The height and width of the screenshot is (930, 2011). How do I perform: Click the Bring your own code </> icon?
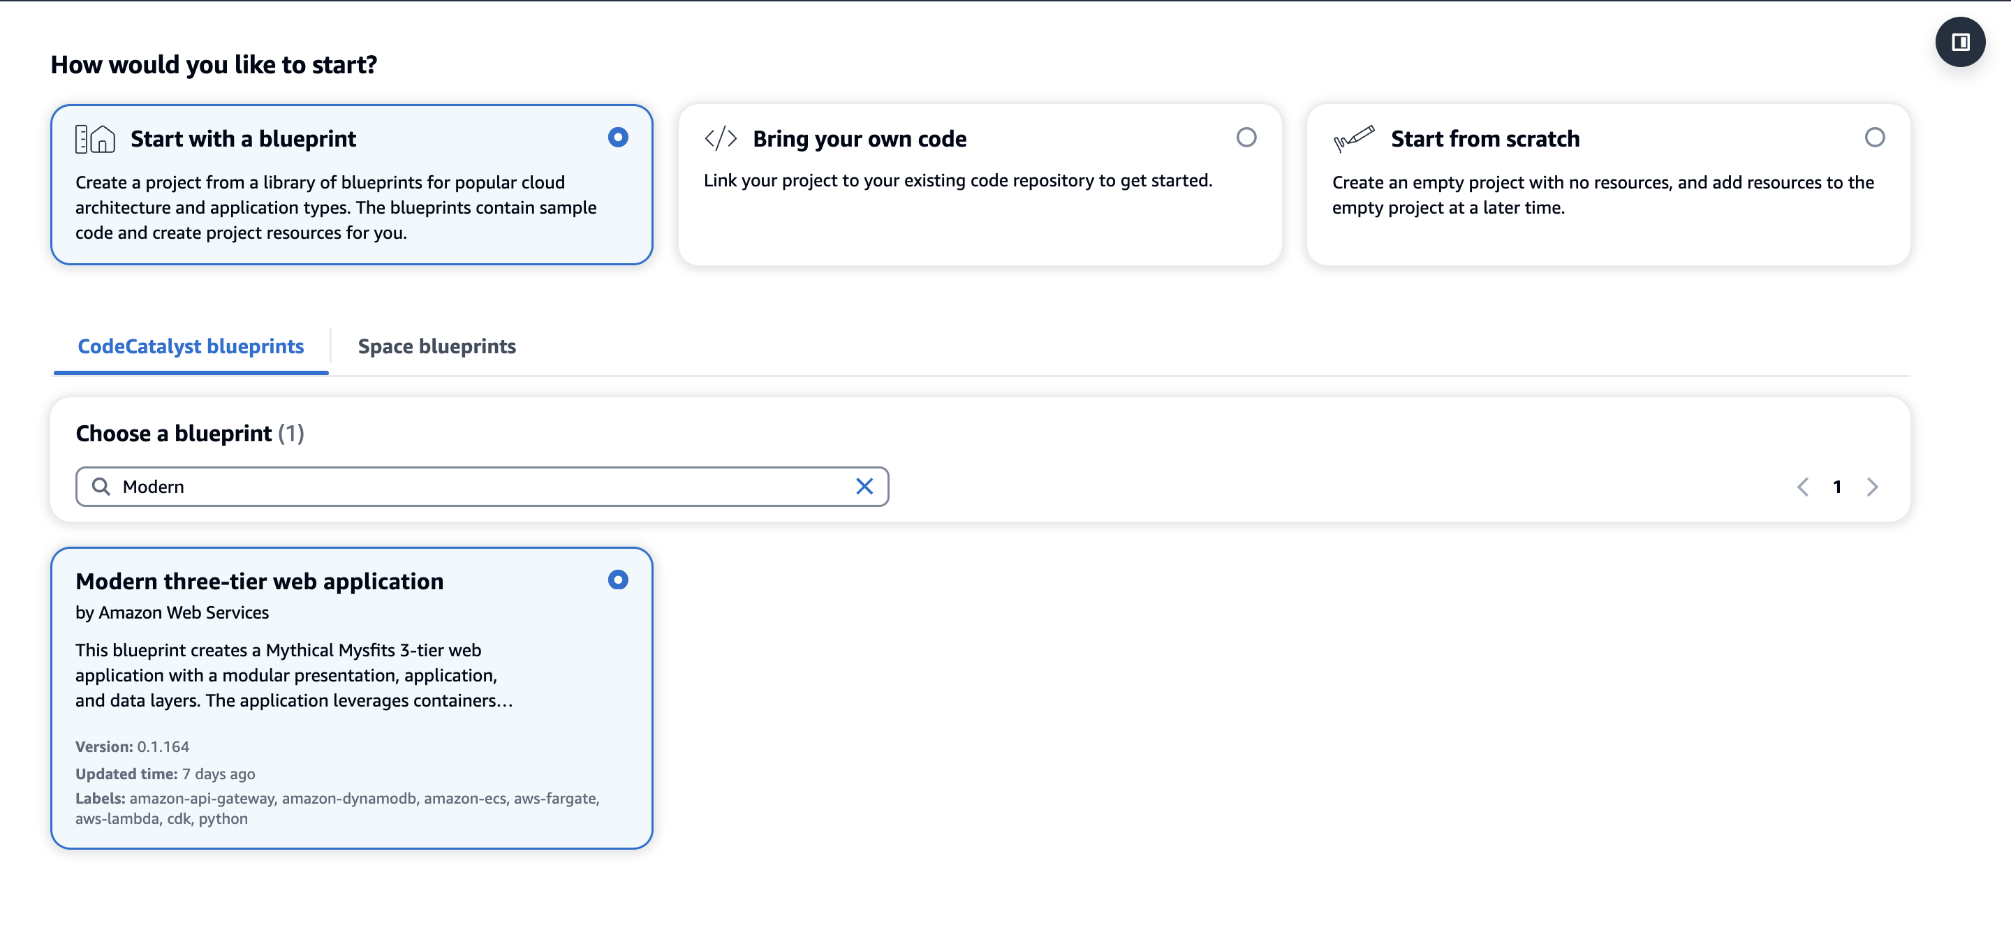pyautogui.click(x=721, y=138)
